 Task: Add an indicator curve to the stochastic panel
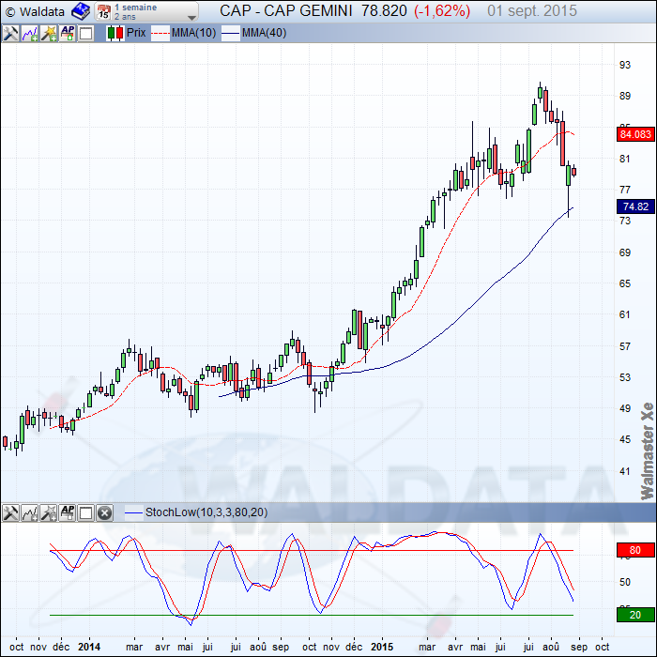coord(30,512)
